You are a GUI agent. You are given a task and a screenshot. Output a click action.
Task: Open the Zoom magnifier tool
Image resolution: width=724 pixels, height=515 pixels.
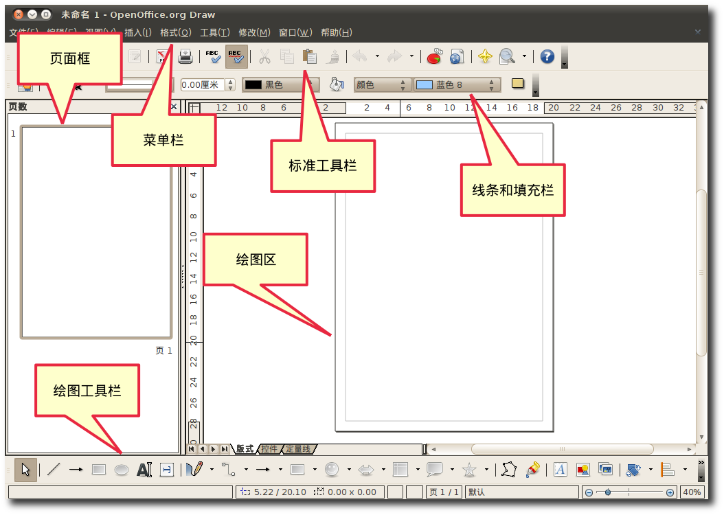(507, 56)
